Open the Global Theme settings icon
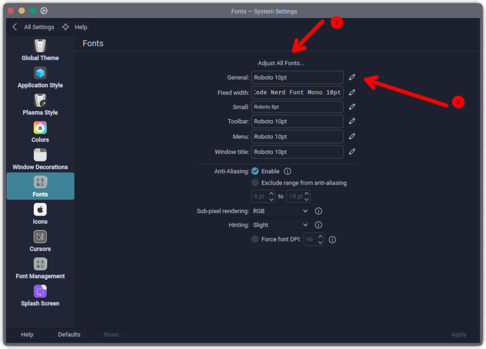Screen dimensions: 486x349 coord(40,46)
